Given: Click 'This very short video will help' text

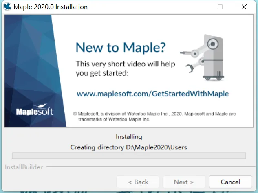Looking at the screenshot, I should [126, 64].
